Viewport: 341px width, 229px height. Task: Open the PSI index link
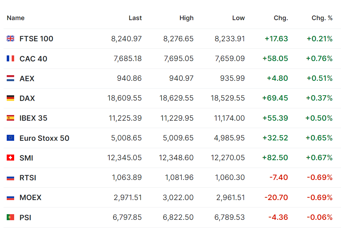[x=25, y=217]
